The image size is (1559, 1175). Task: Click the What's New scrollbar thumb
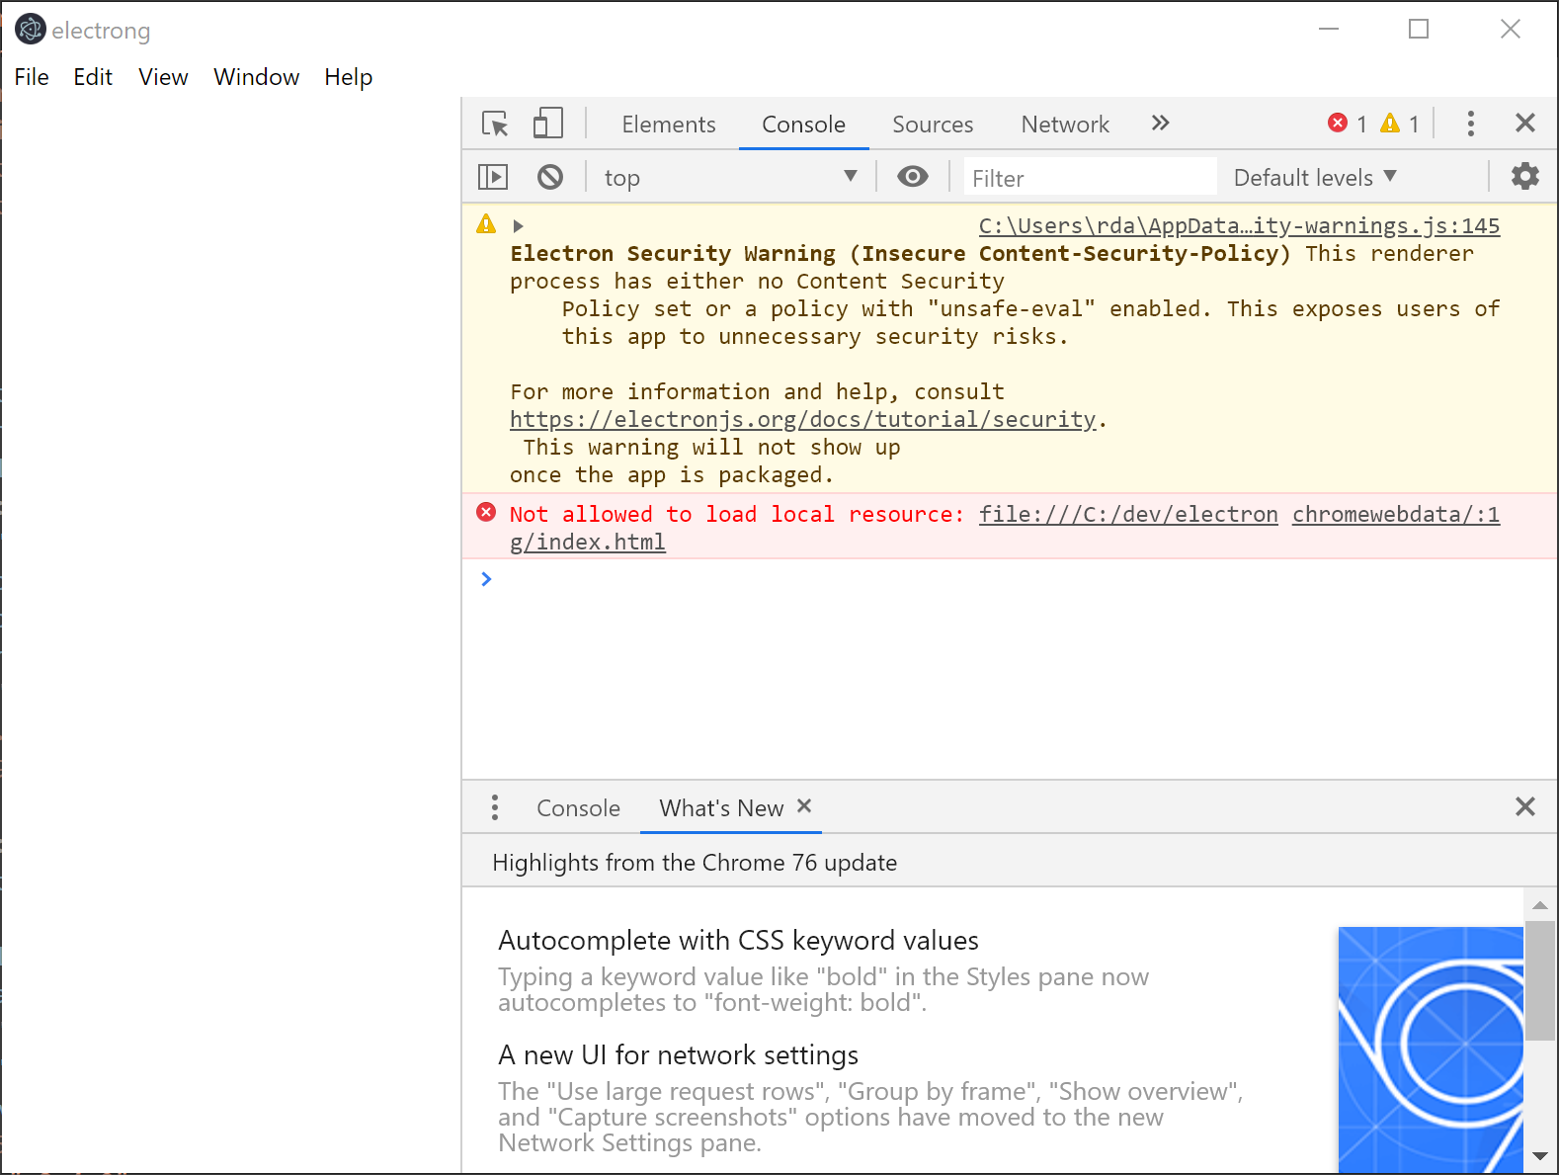1539,980
